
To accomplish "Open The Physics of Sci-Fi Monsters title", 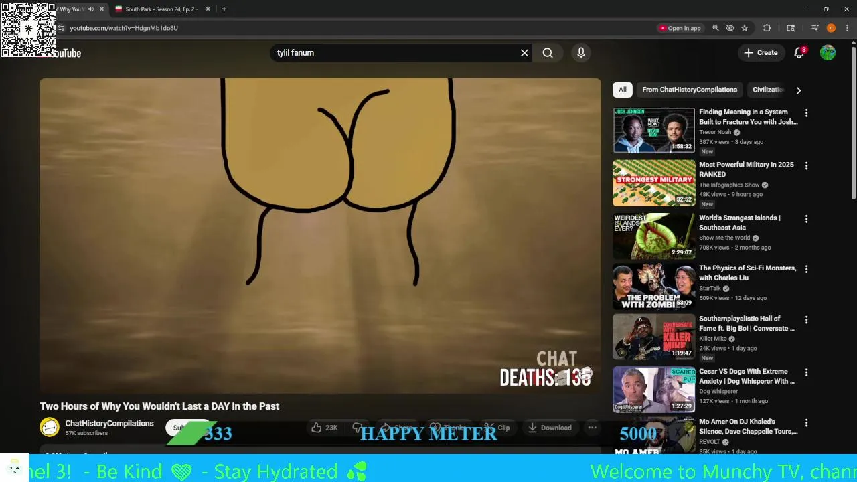I will pos(747,272).
